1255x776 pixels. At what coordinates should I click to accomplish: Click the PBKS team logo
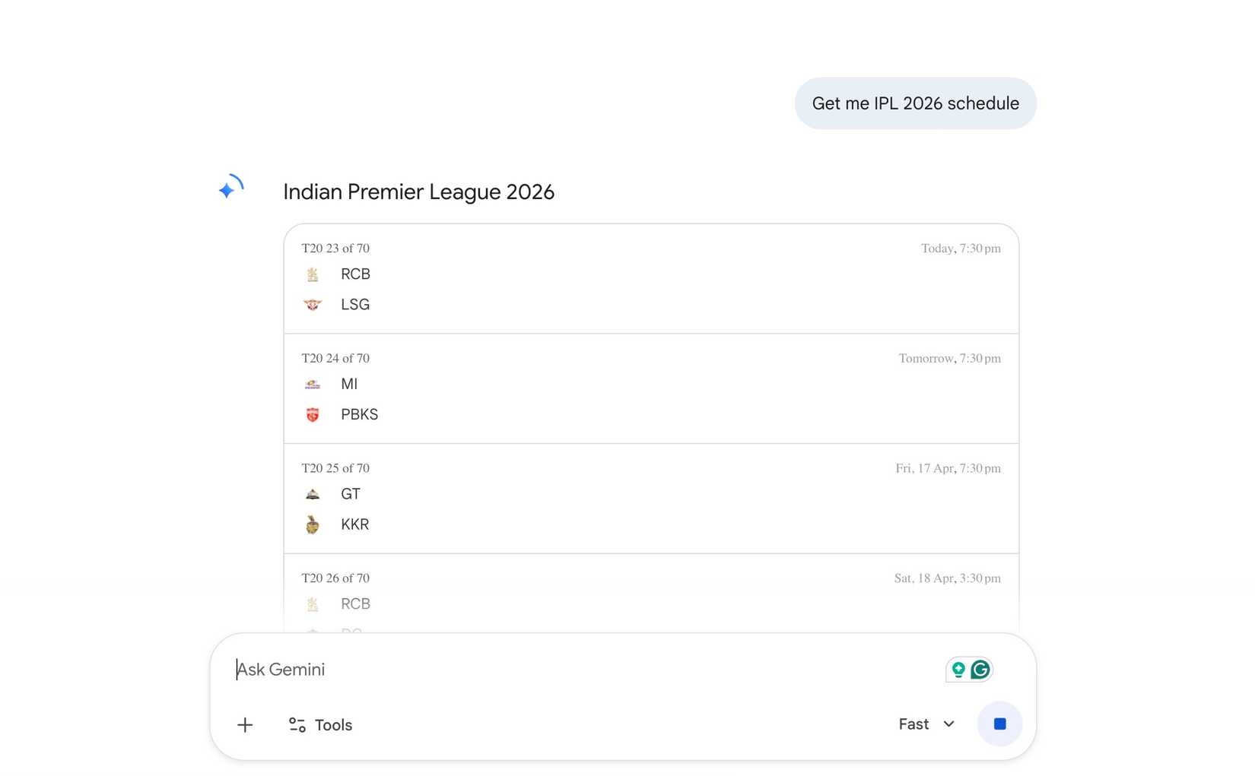313,415
